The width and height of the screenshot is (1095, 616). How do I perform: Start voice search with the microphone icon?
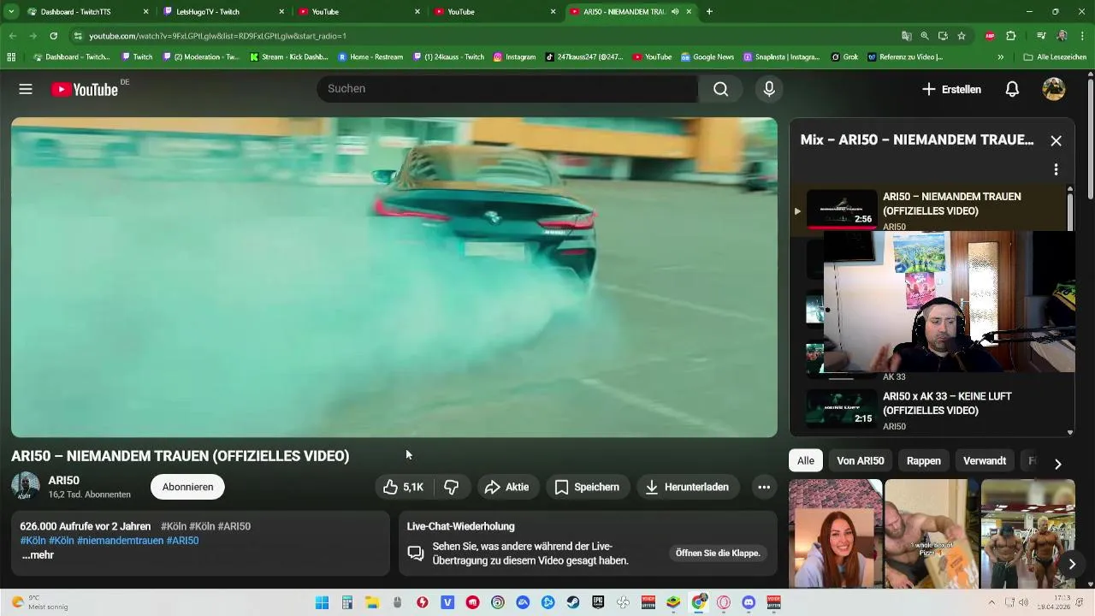[x=769, y=89]
